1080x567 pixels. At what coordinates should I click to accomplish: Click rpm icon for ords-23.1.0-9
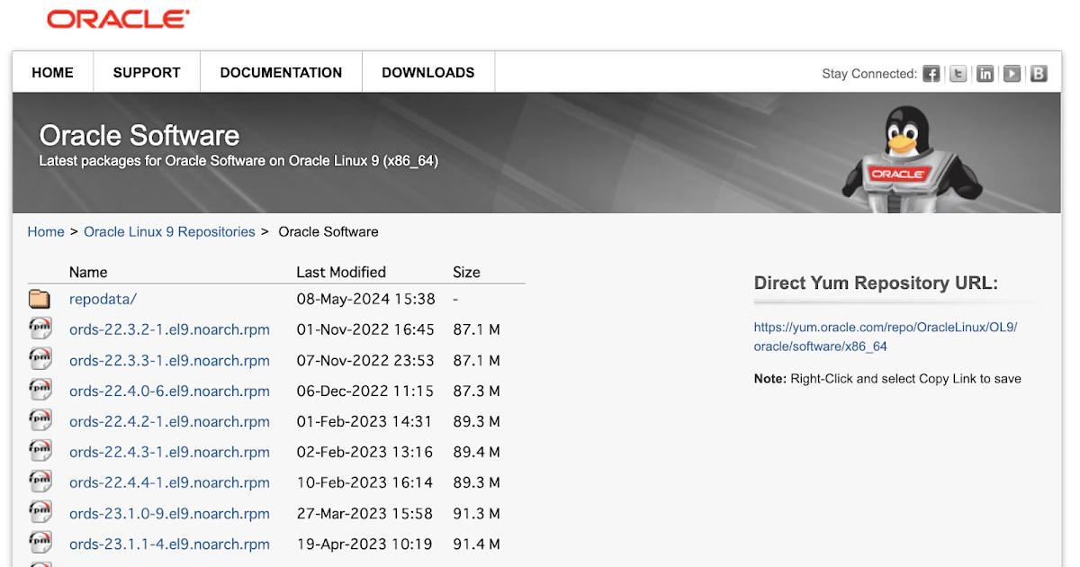40,512
